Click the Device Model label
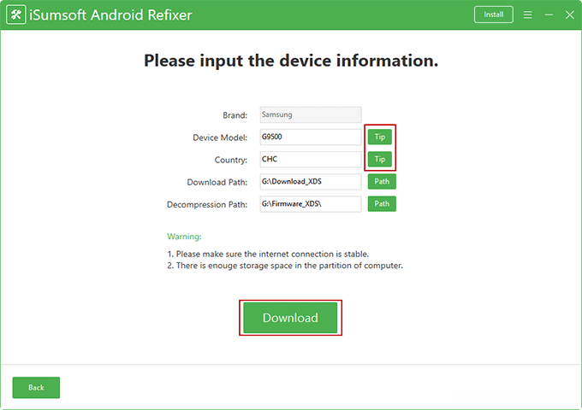This screenshot has width=582, height=410. point(220,138)
